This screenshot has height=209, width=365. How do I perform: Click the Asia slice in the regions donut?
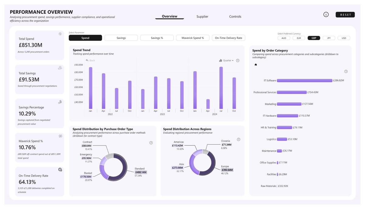tap(192, 166)
